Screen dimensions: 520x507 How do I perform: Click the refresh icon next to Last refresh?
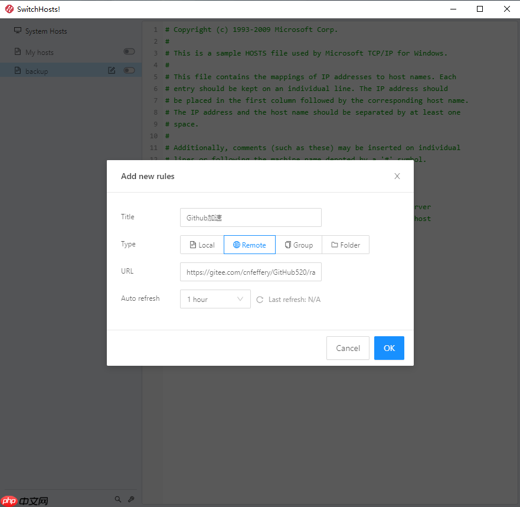tap(260, 299)
